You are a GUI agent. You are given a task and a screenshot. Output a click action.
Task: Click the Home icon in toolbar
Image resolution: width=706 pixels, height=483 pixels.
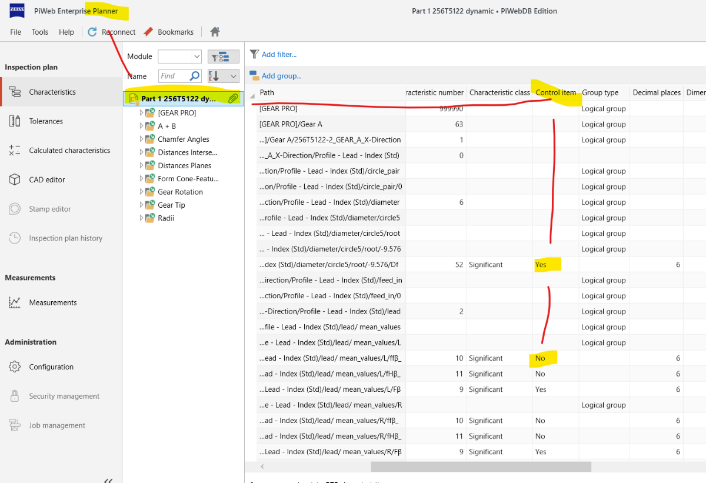pos(215,32)
